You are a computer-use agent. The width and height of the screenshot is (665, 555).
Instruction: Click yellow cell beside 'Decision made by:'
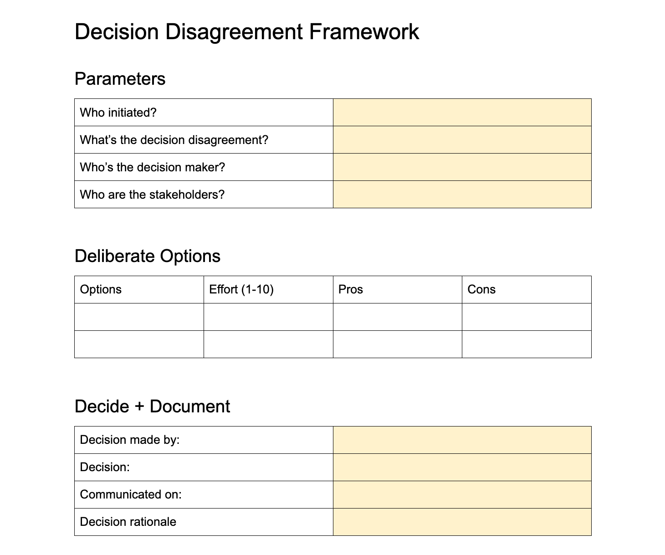(462, 440)
